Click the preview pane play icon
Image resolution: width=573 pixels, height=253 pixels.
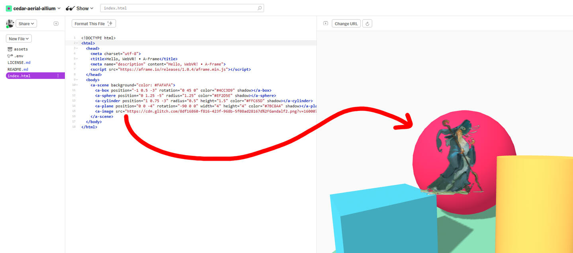325,24
